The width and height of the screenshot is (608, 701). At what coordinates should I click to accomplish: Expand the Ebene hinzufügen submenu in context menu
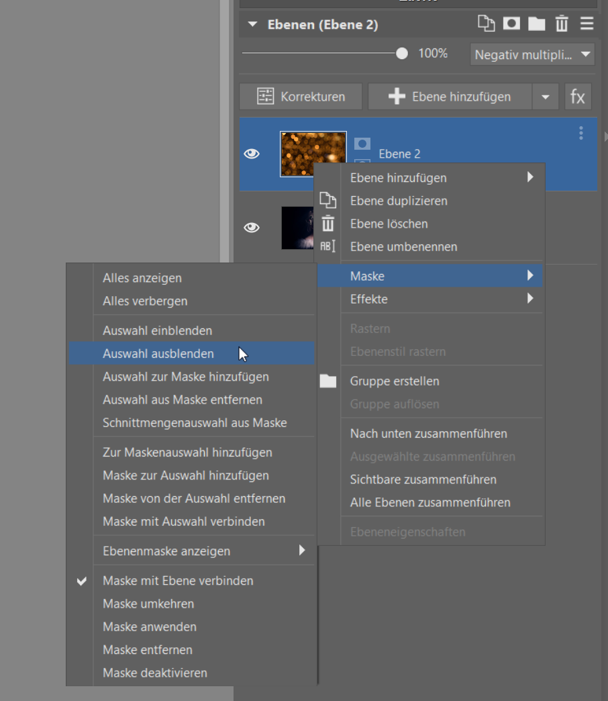pyautogui.click(x=530, y=177)
